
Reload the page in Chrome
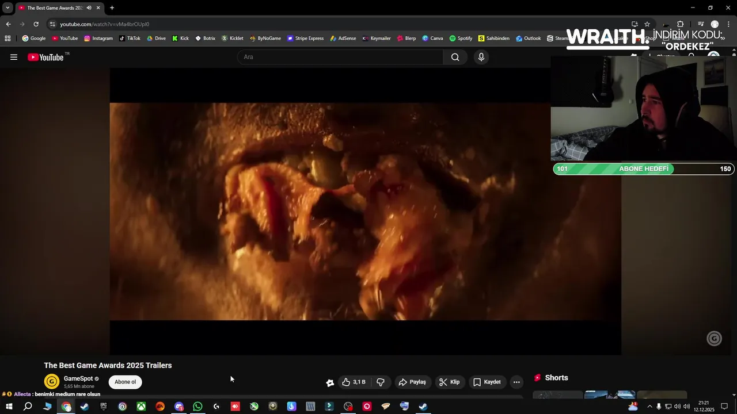36,24
